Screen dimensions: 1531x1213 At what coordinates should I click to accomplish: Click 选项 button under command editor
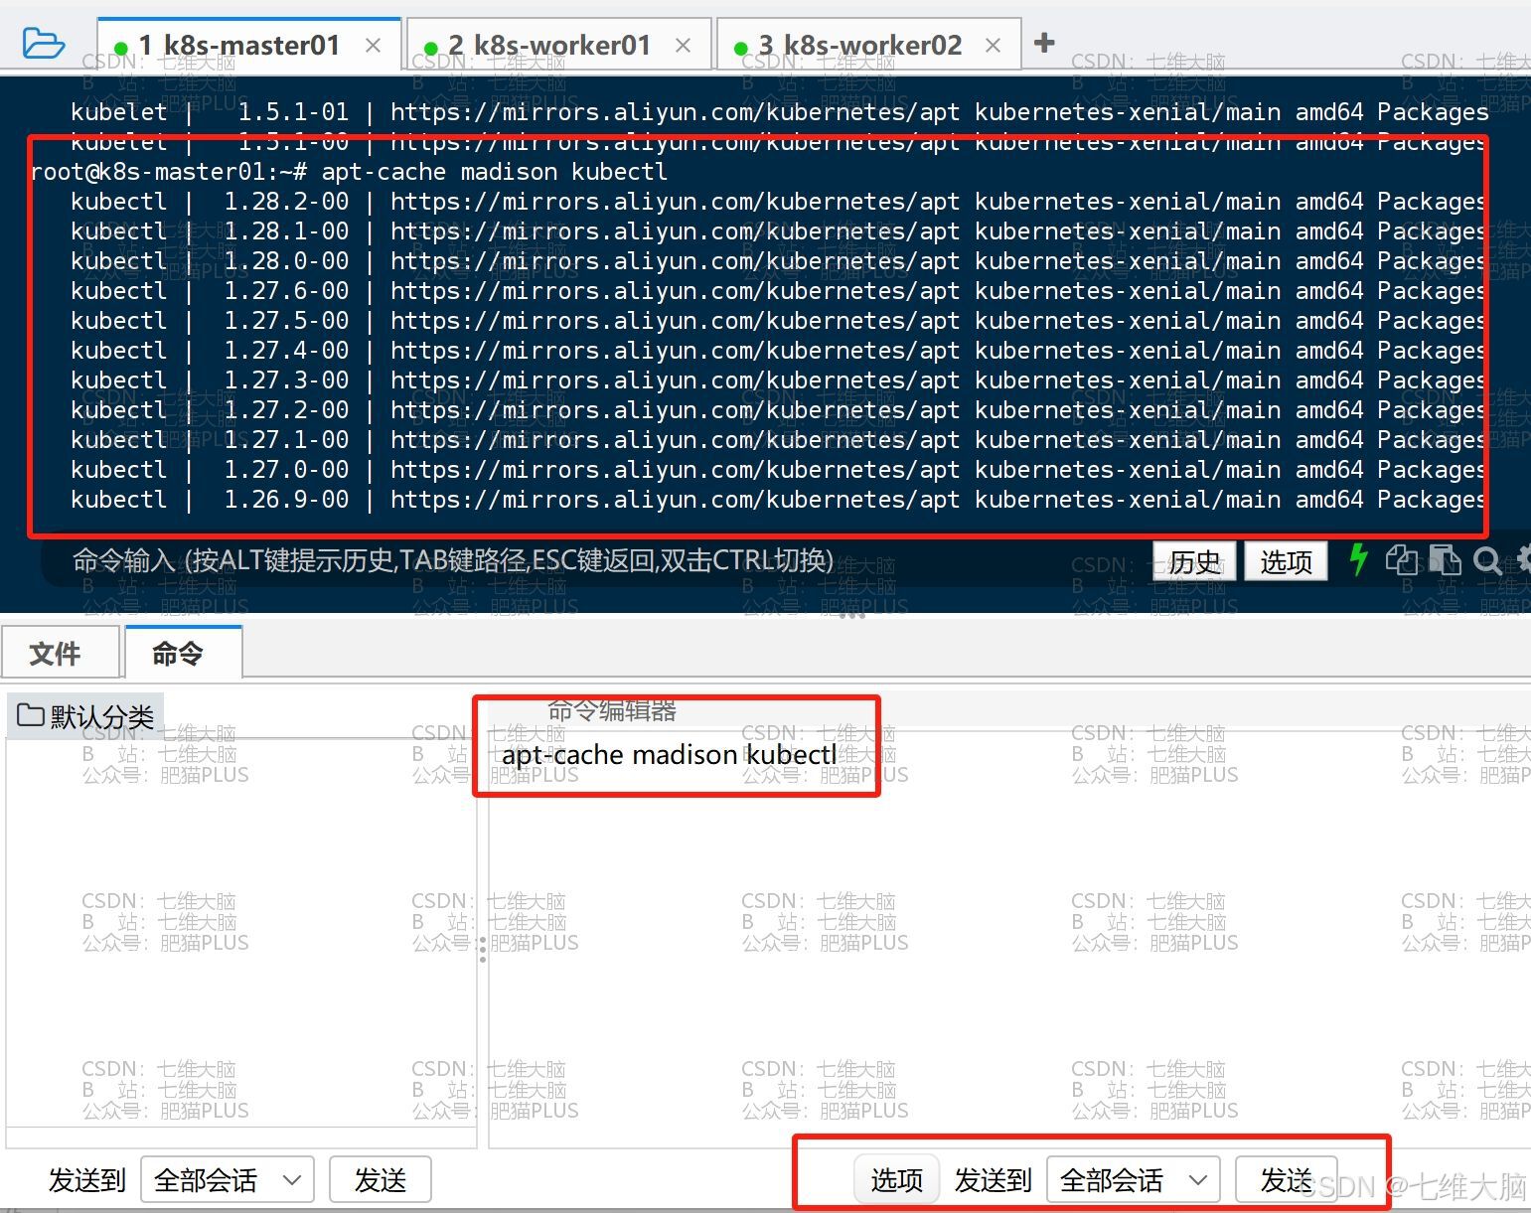897,1180
